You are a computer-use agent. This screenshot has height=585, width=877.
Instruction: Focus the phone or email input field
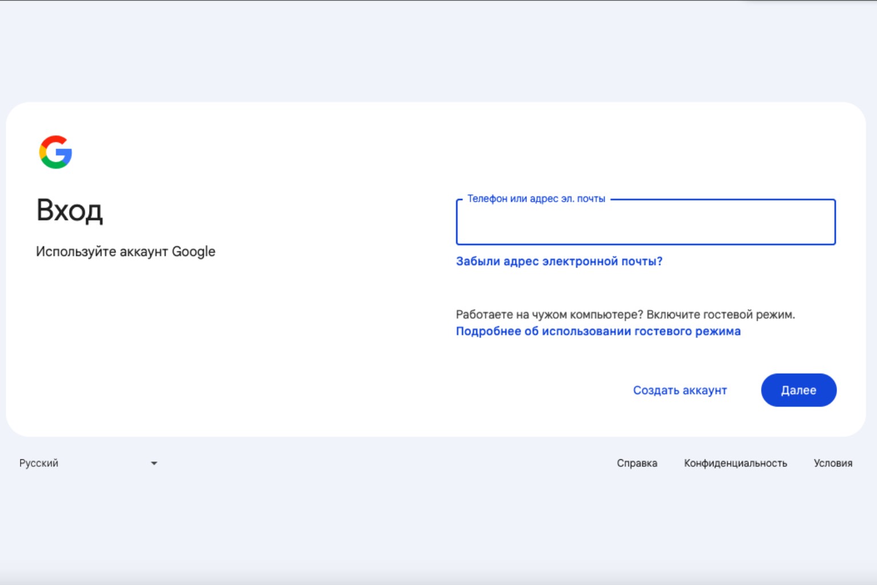[x=646, y=222]
